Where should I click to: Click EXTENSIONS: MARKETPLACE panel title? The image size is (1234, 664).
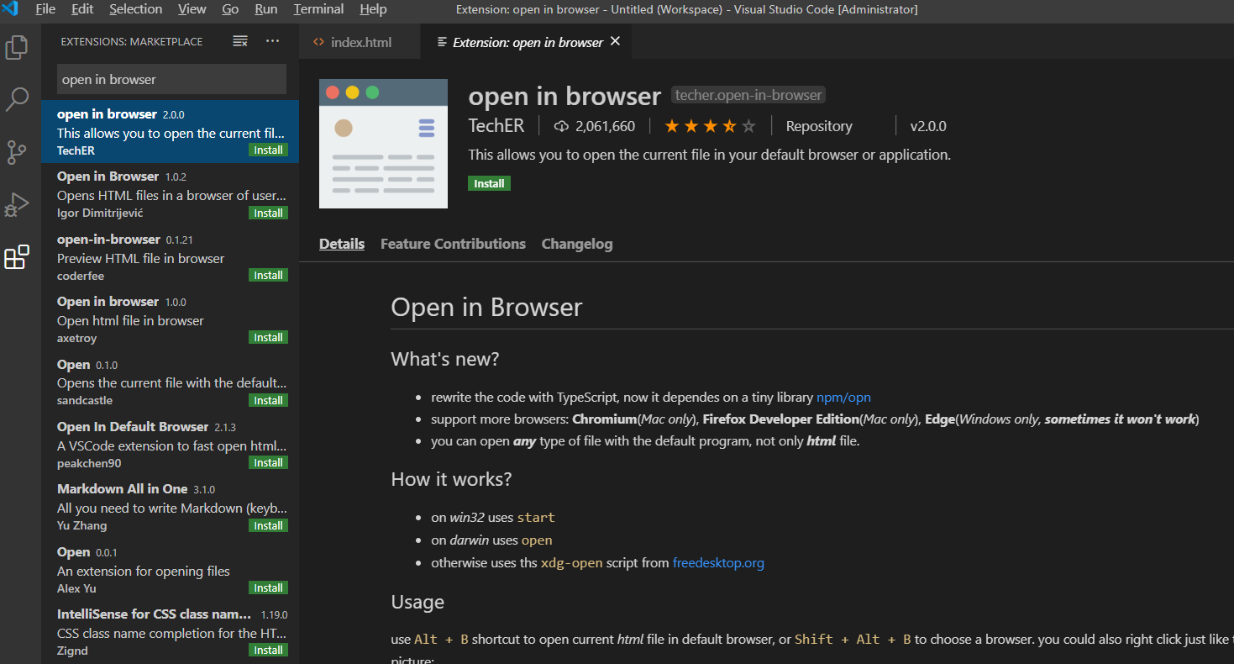[132, 42]
